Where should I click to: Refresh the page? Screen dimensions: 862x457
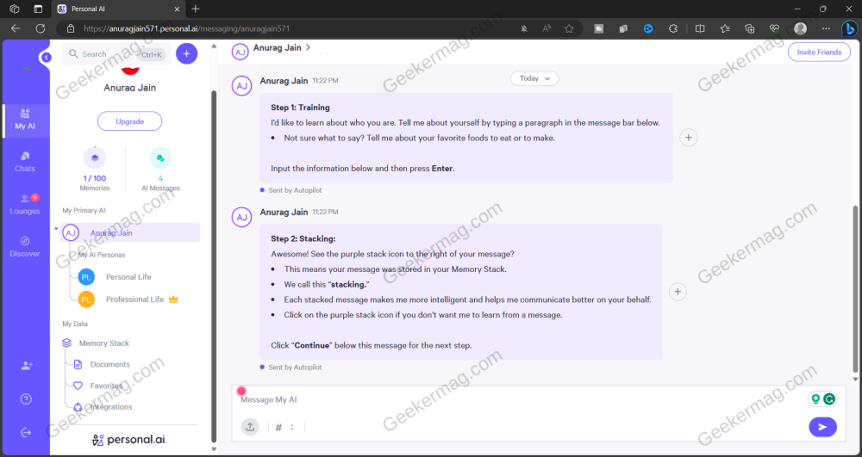point(41,28)
